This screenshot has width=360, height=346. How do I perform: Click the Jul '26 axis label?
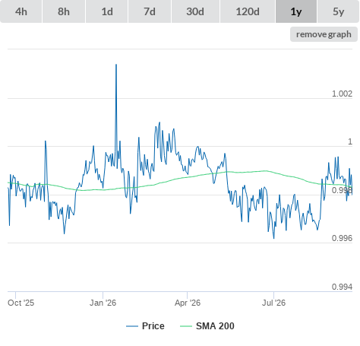(x=273, y=303)
